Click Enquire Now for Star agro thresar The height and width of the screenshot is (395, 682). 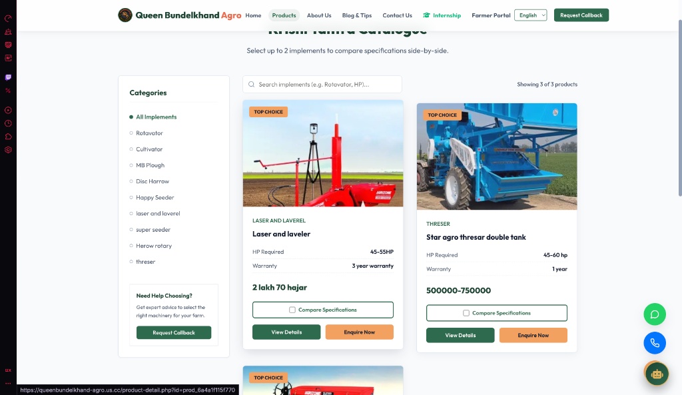tap(533, 336)
